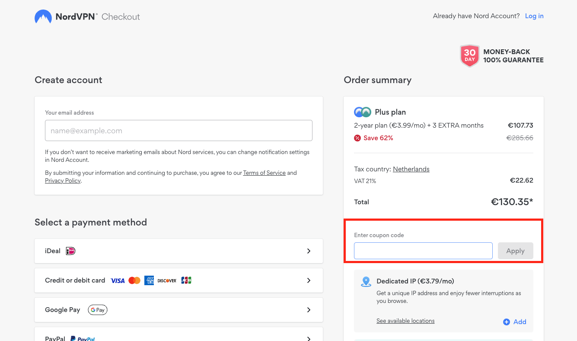Click the Order summary heading
577x341 pixels.
pos(378,80)
